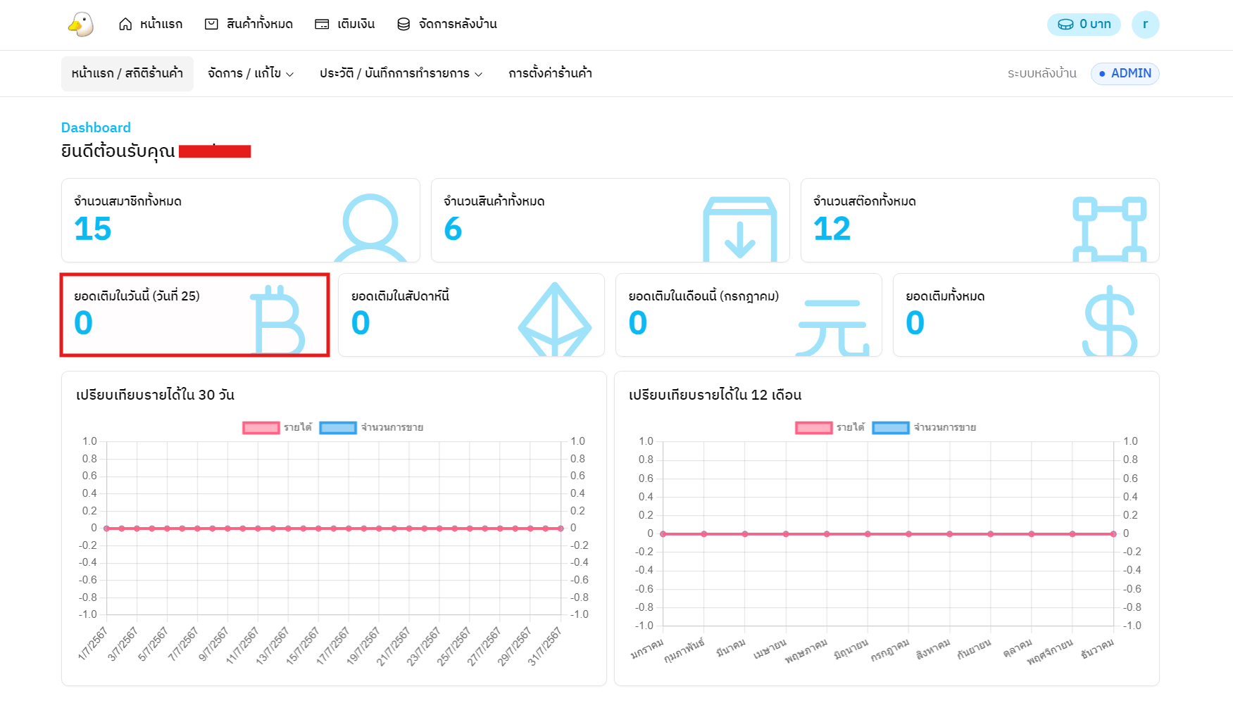Click the ระบบหลังบ้าน label
1233x722 pixels.
1041,73
